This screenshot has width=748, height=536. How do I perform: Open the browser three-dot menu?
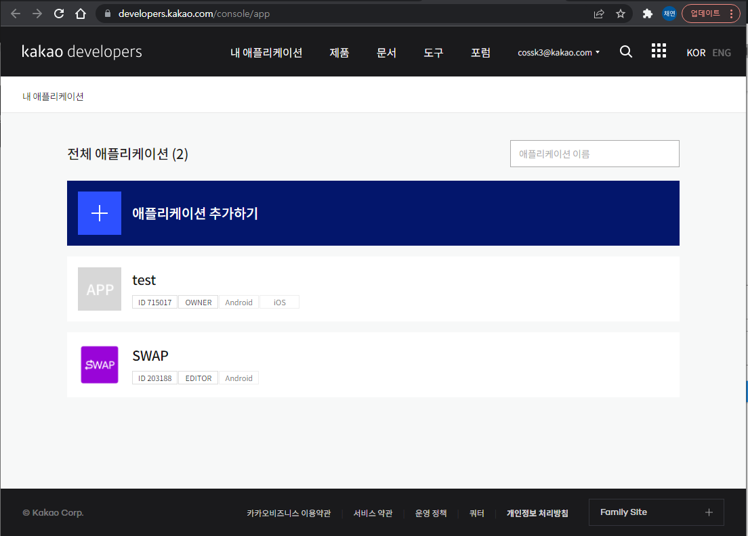click(731, 14)
